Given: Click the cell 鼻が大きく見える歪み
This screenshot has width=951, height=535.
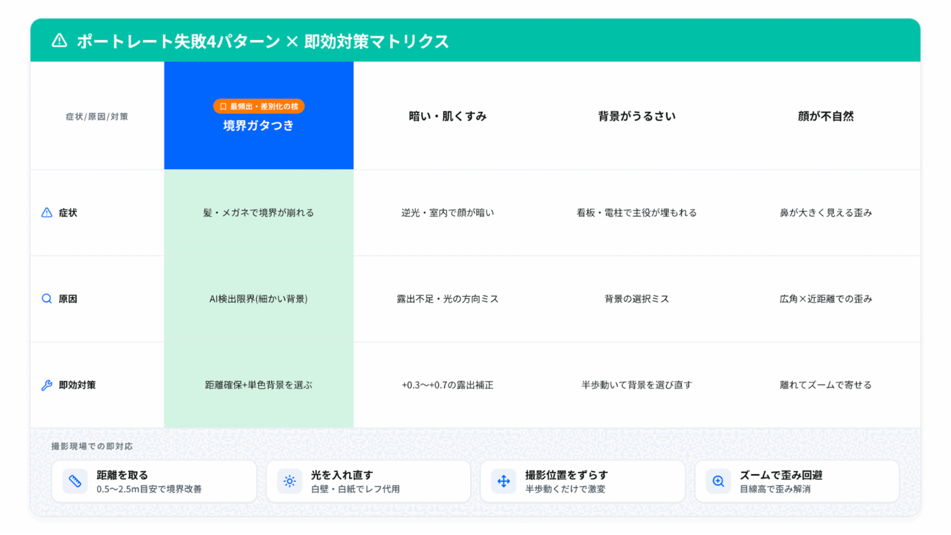Looking at the screenshot, I should coord(826,213).
